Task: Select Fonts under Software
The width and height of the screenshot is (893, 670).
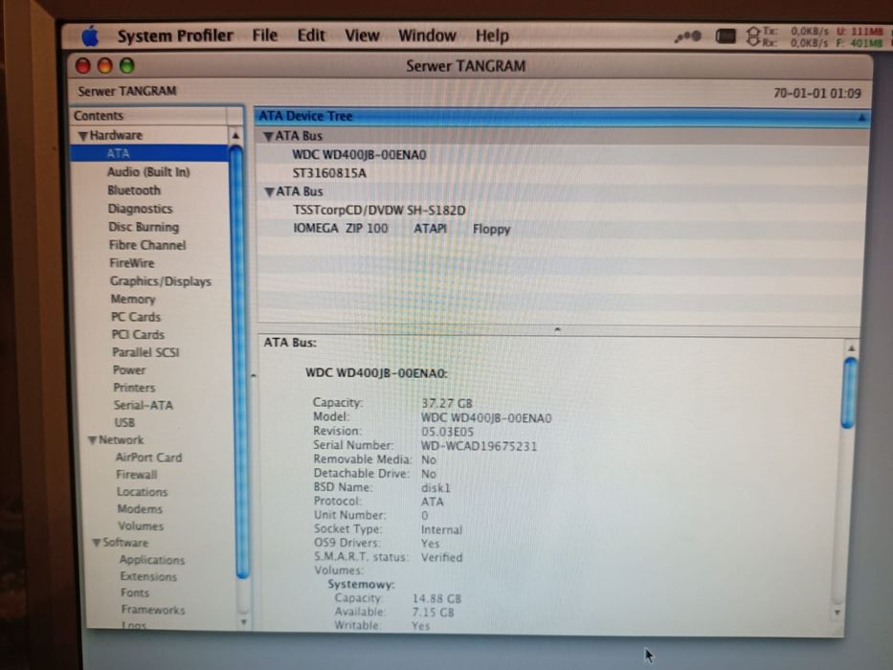Action: click(x=135, y=593)
